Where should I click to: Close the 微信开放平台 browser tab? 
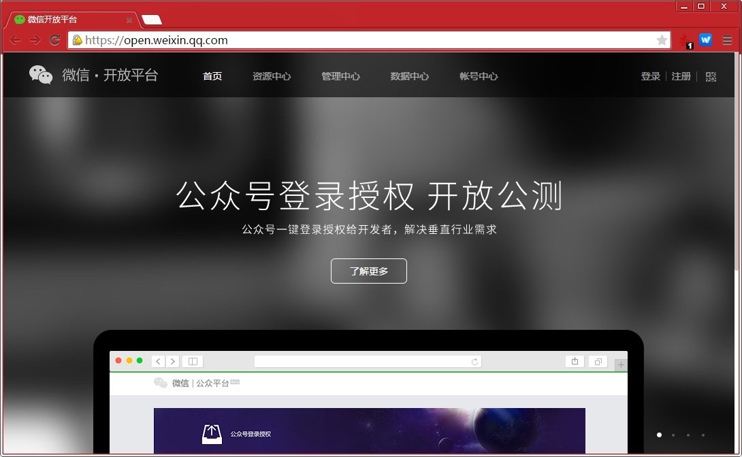[129, 20]
